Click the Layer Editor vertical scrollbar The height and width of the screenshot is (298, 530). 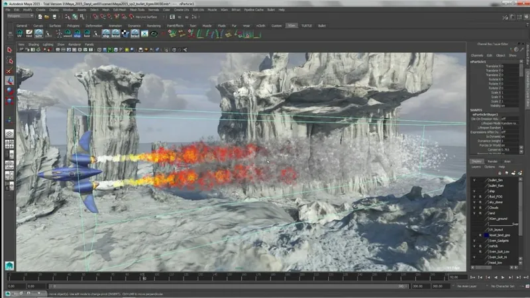click(x=521, y=221)
